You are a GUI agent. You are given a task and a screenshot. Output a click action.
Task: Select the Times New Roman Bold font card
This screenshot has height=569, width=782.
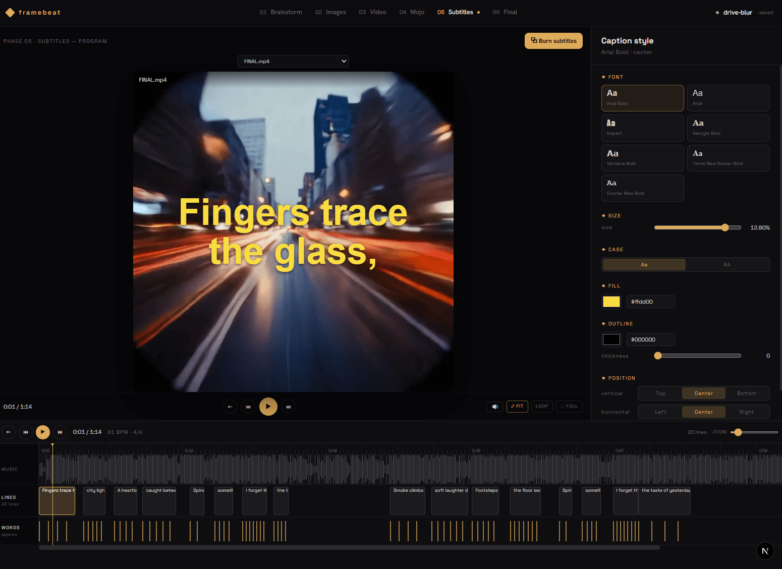(x=728, y=158)
